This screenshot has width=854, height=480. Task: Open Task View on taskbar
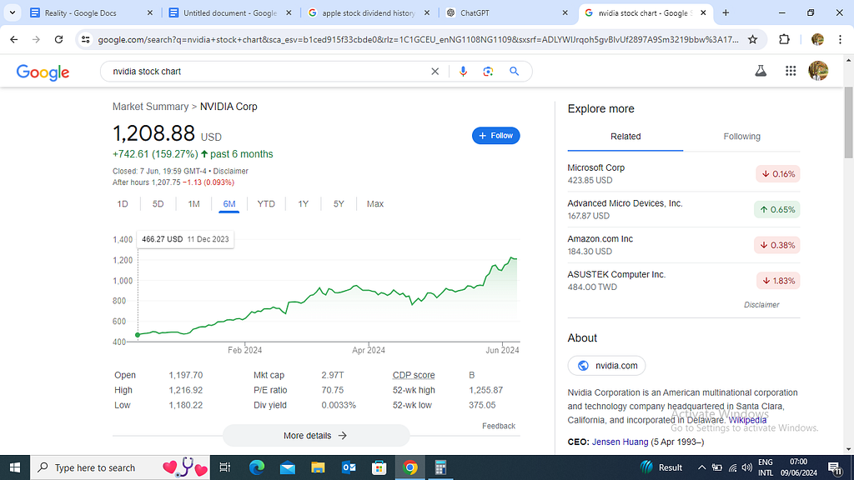[224, 467]
